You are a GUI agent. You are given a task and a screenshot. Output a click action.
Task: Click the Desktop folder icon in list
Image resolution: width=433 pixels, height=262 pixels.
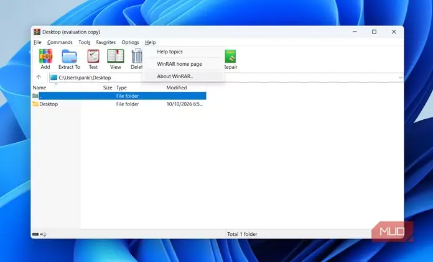tap(35, 104)
